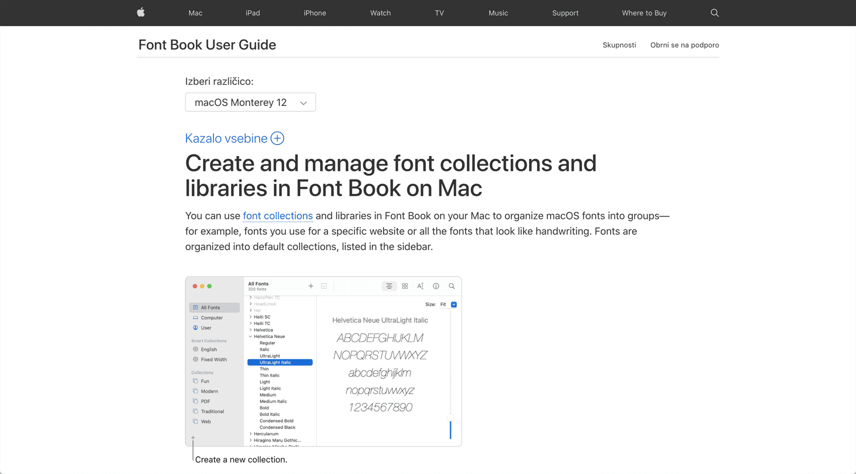Expand the Hiragino Maru Gothic family

251,440
